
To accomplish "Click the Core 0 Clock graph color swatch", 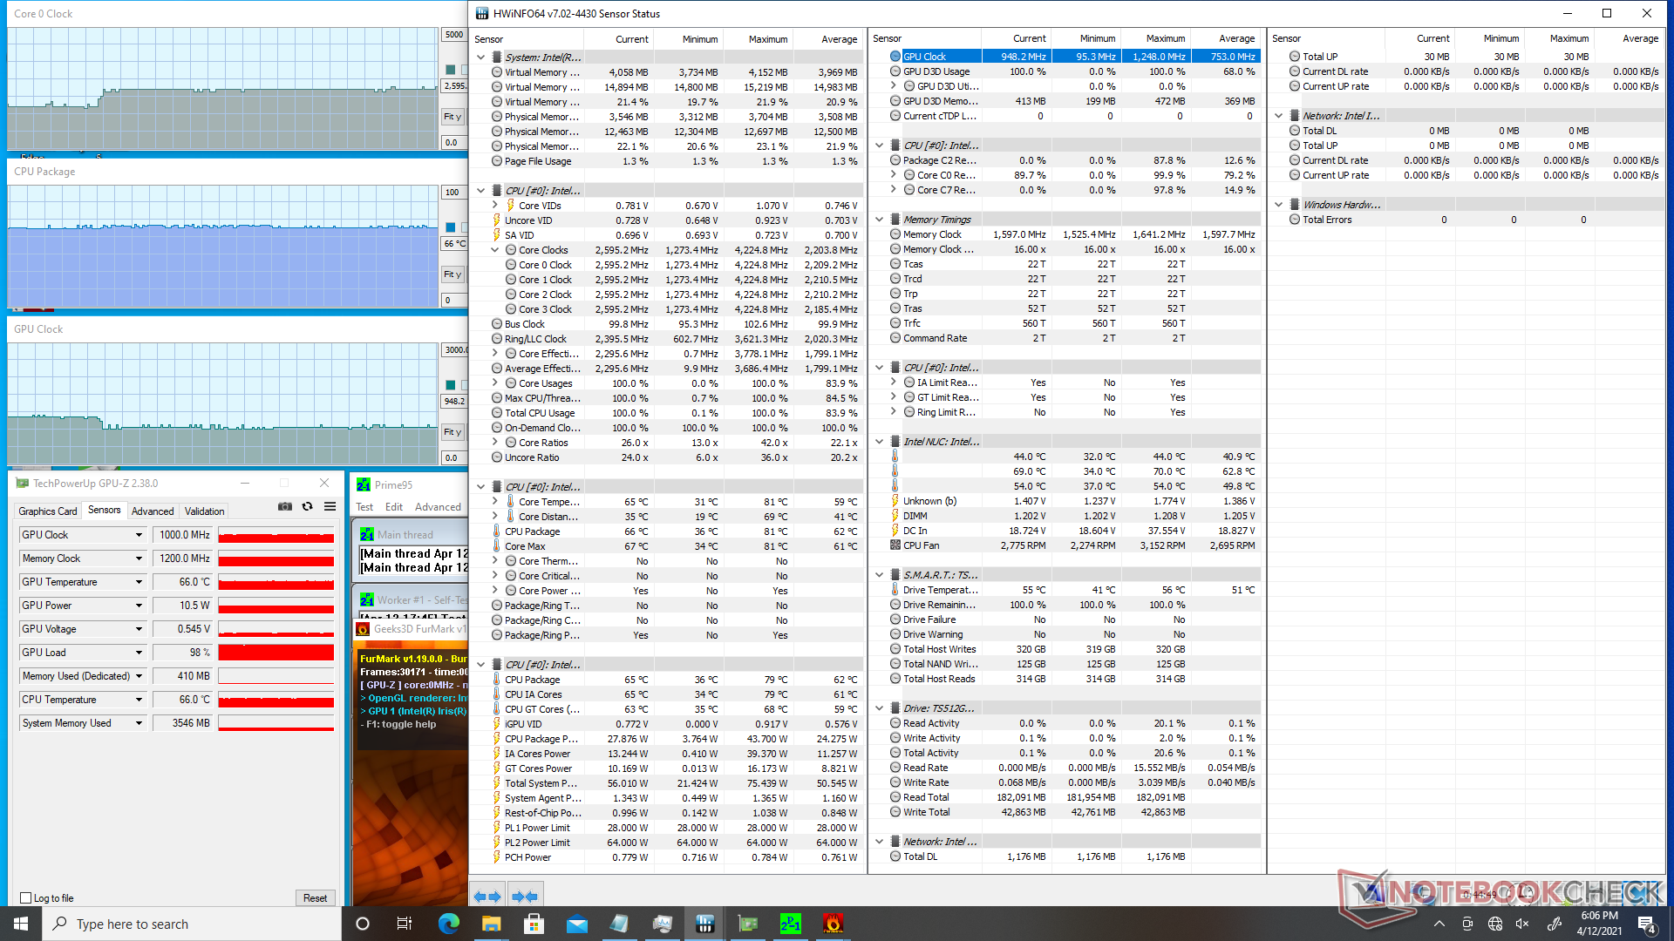I will (451, 70).
